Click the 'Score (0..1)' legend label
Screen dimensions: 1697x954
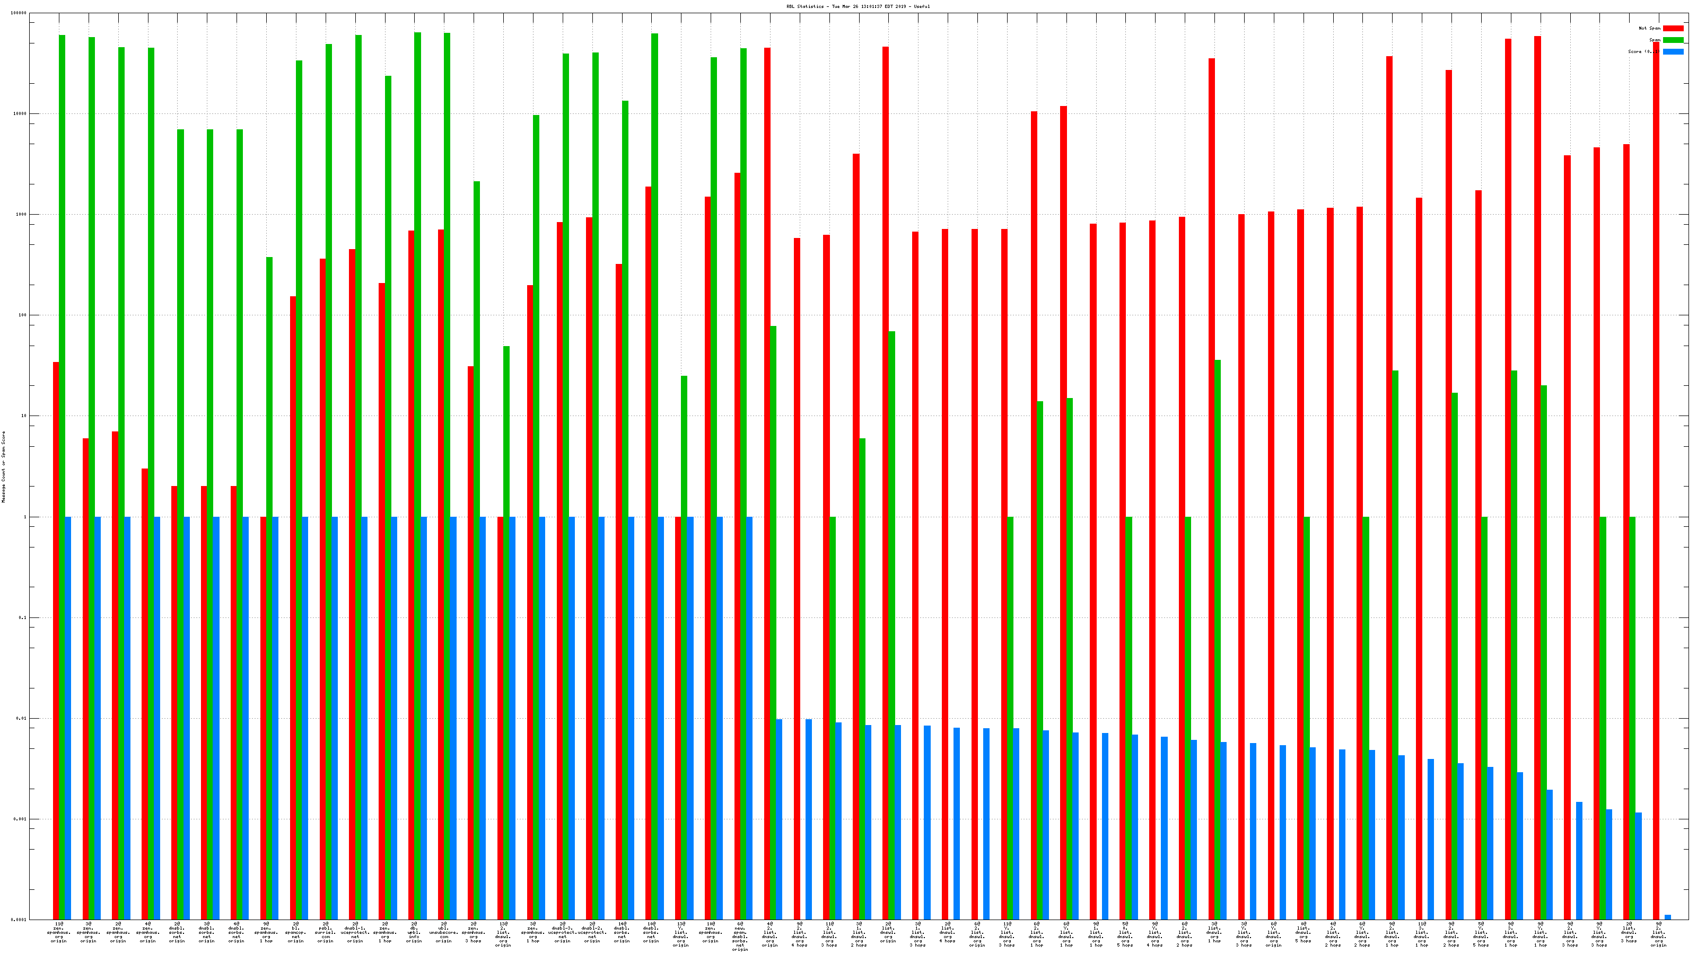click(x=1643, y=51)
